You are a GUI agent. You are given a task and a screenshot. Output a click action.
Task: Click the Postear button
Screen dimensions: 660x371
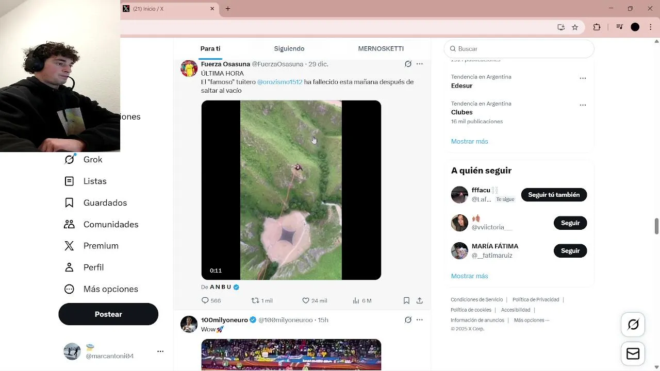point(108,314)
